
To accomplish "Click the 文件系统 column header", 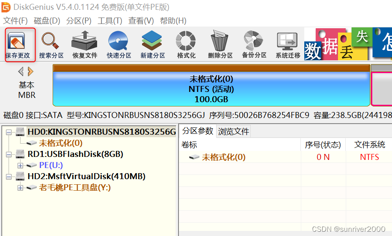I will [x=369, y=145].
